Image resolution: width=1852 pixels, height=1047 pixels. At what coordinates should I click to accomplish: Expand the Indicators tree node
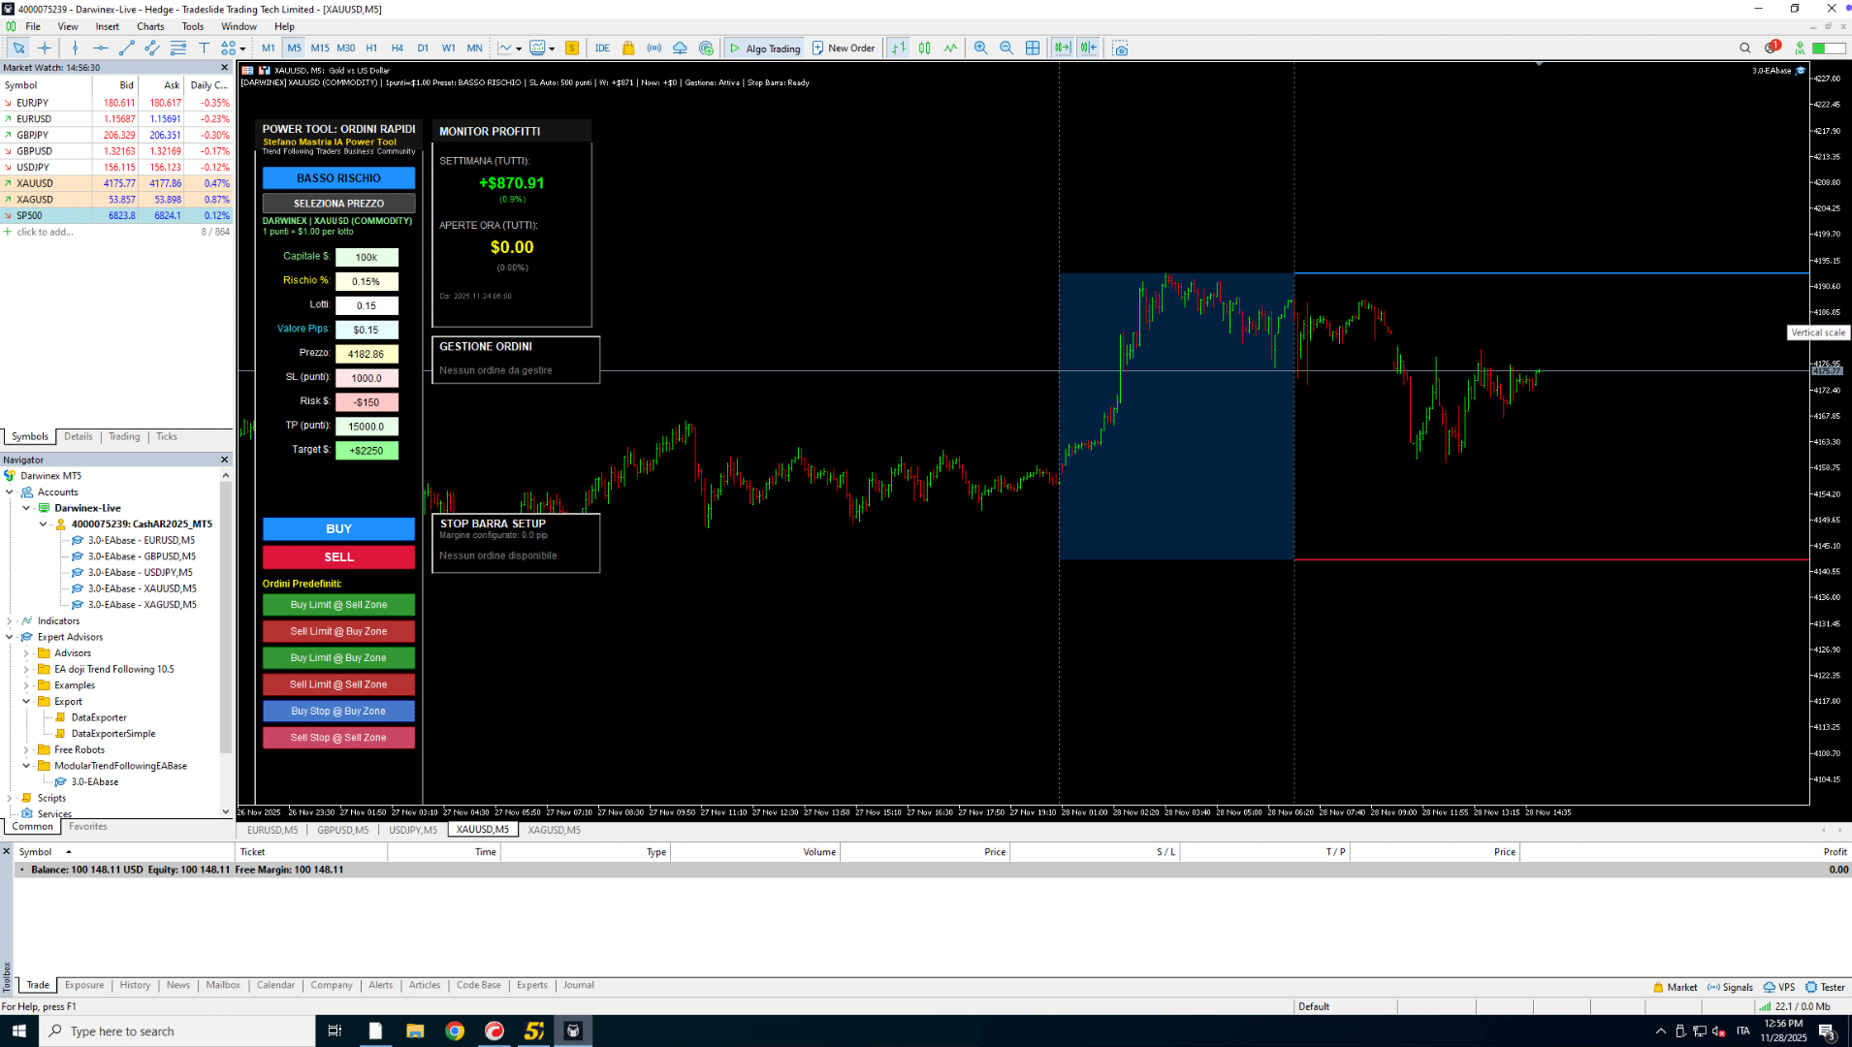[x=10, y=621]
